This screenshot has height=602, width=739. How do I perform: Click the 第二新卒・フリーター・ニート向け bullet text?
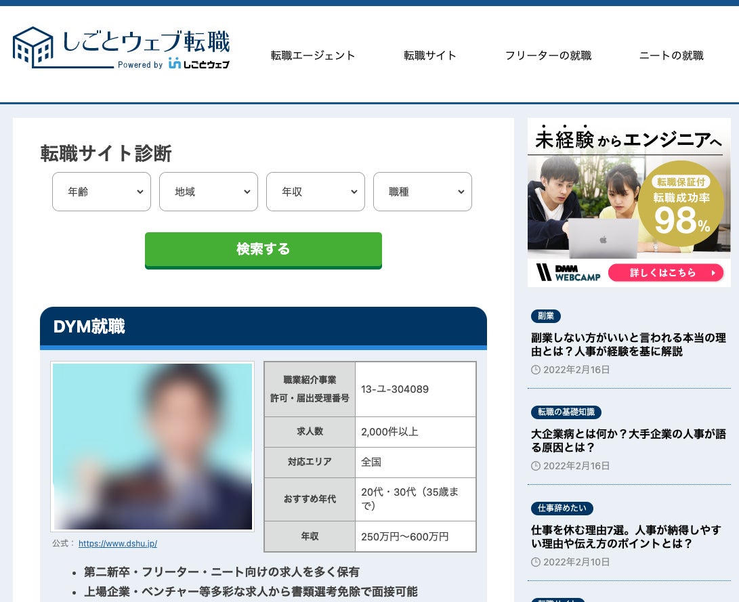coord(221,572)
